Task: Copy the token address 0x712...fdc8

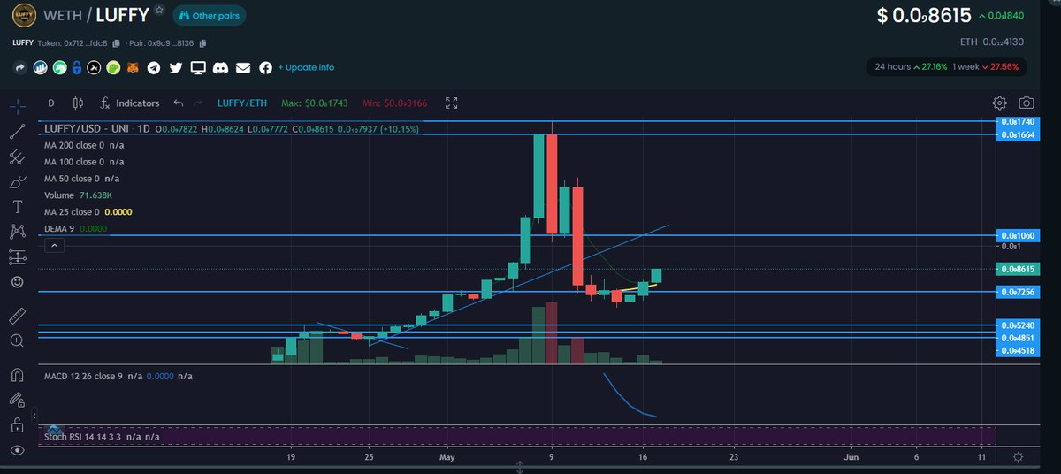Action: point(114,42)
